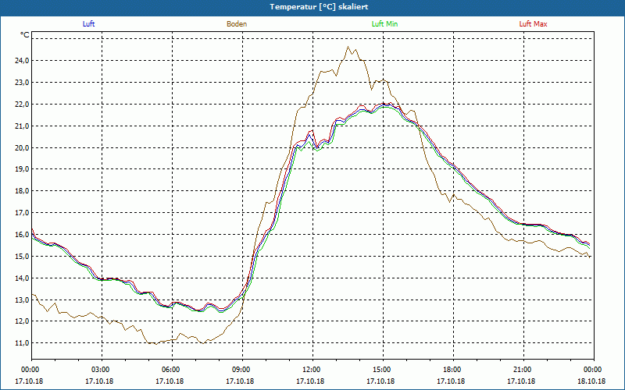
Task: Click the 12,0 y-axis value
Action: click(22, 321)
